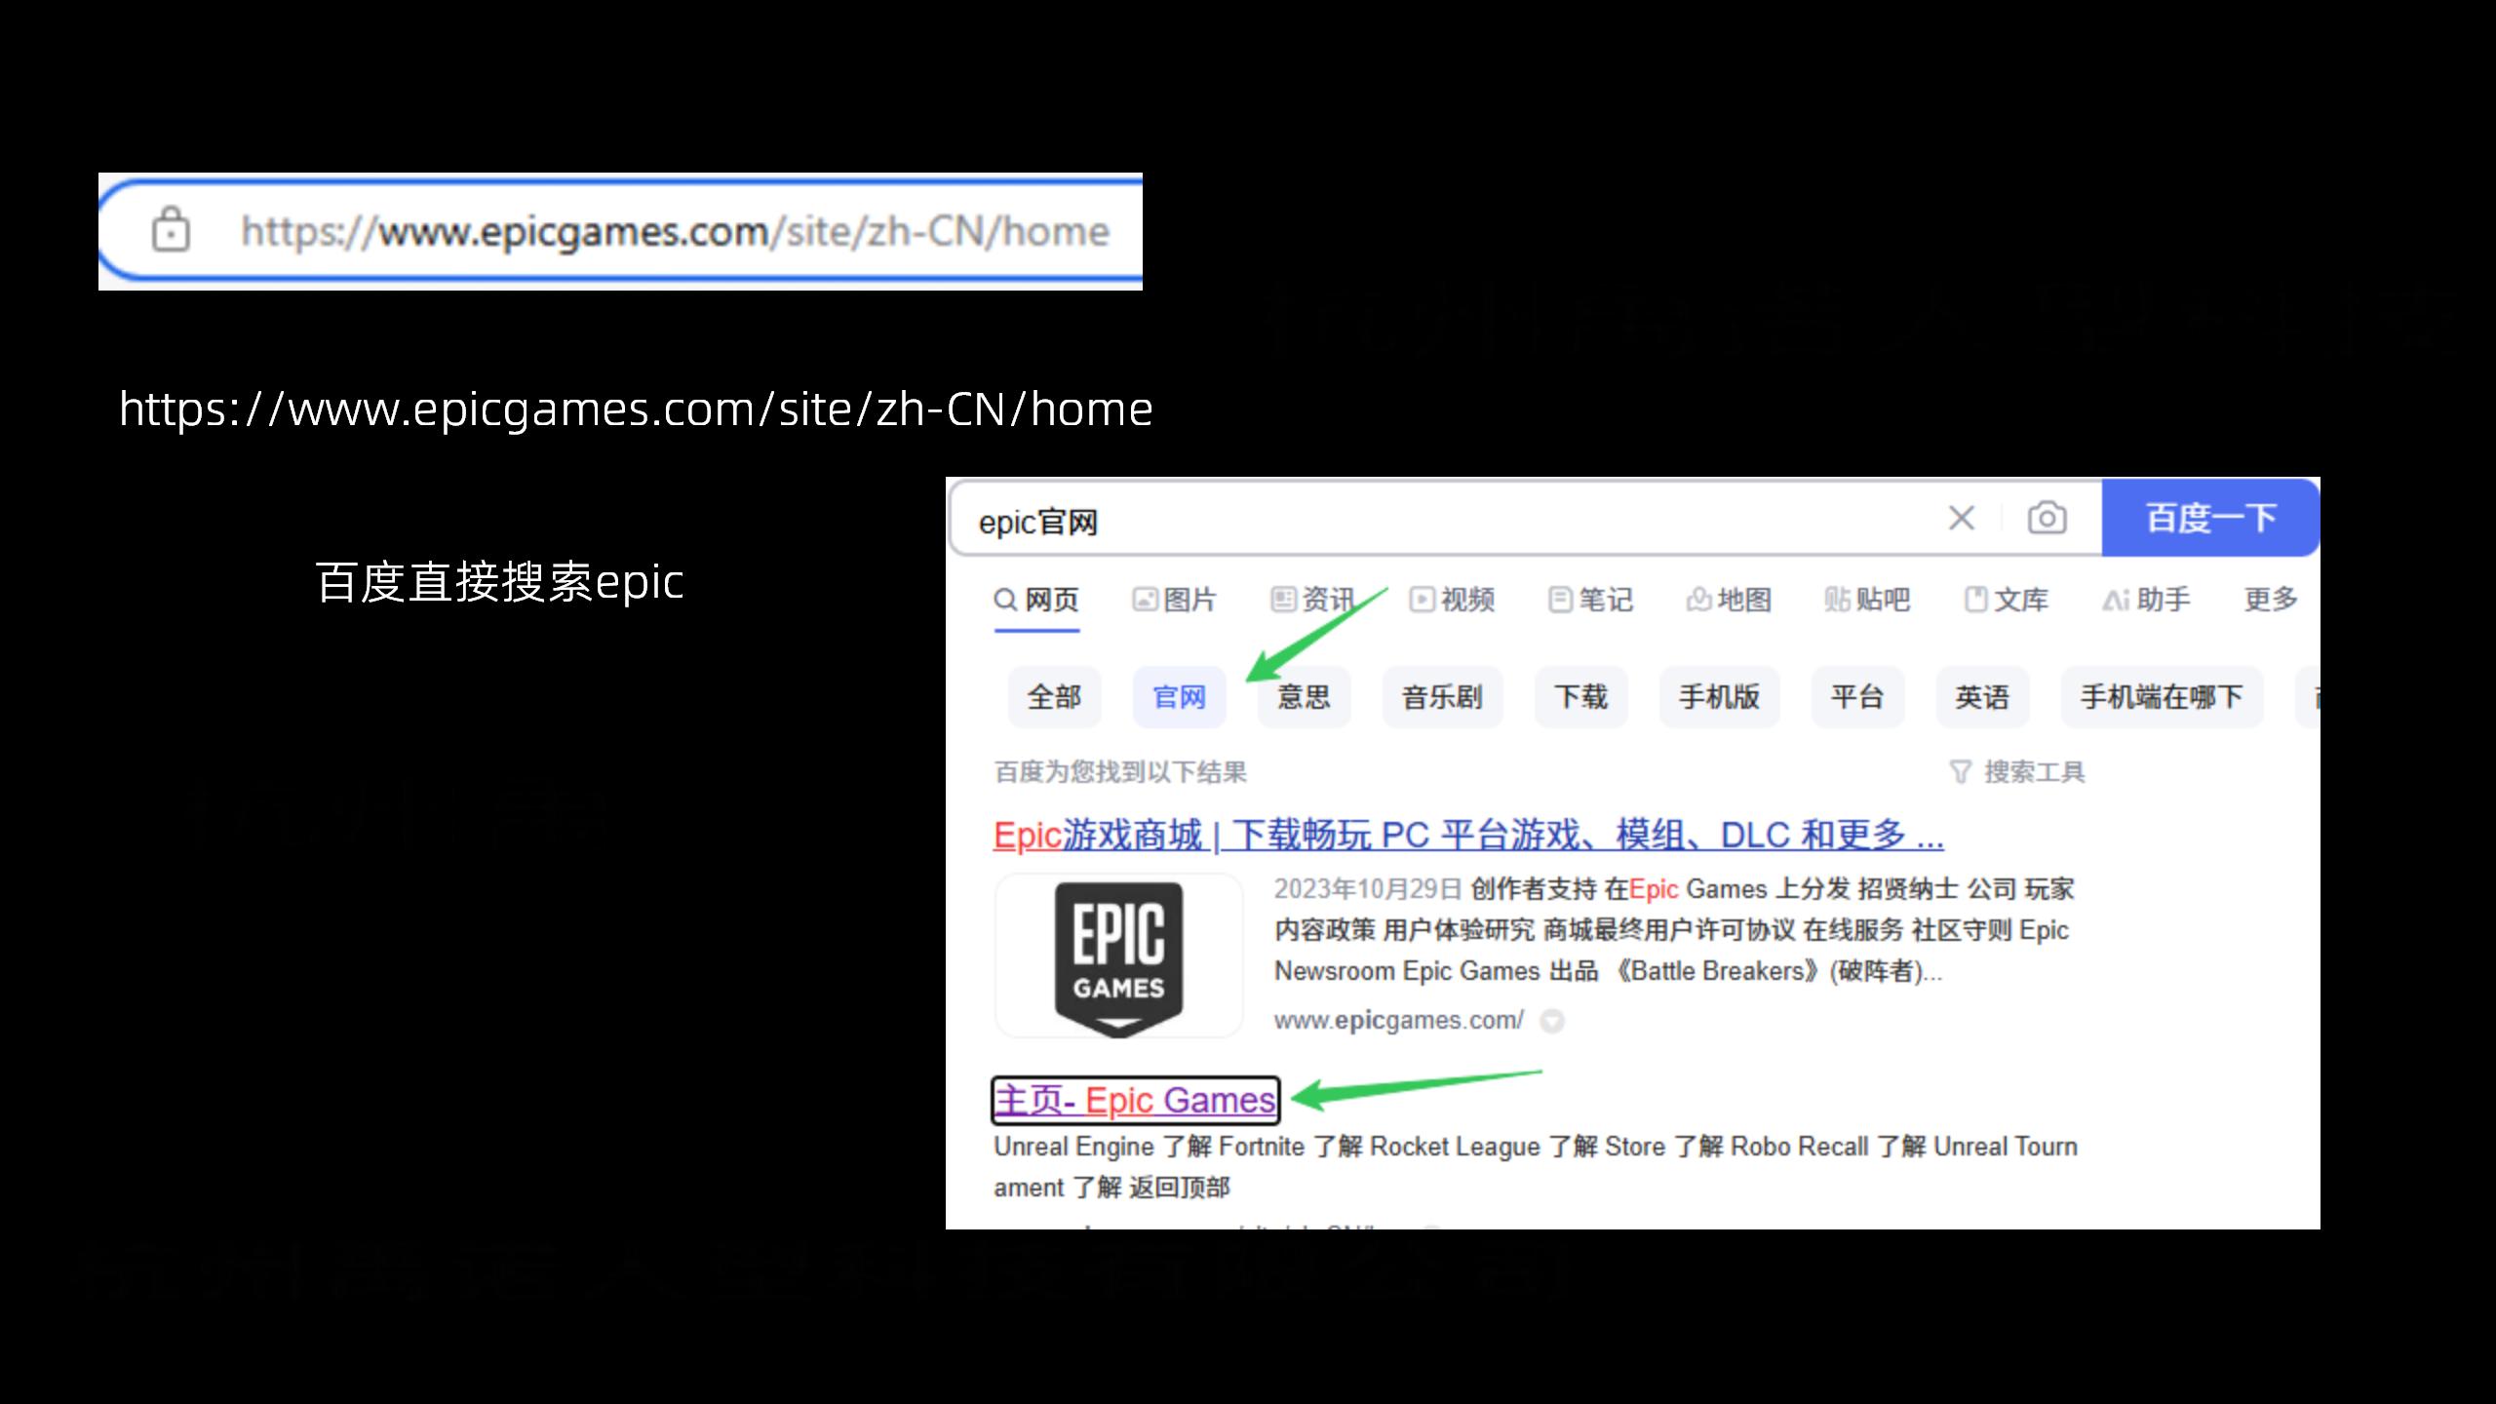The width and height of the screenshot is (2496, 1404).
Task: Click the epicgames.com URL in address bar
Action: pyautogui.click(x=675, y=231)
